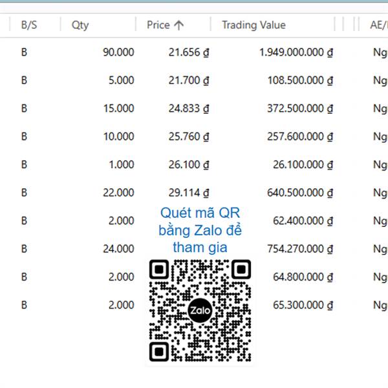
Task: Select price 29.114 đ cell
Action: tap(189, 193)
